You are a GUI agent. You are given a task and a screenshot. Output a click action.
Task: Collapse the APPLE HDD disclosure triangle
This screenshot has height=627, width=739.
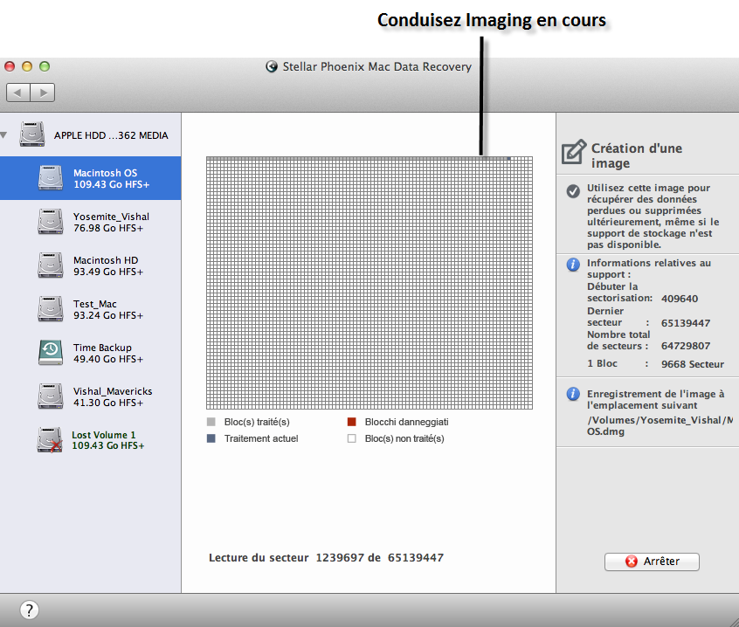tap(3, 135)
